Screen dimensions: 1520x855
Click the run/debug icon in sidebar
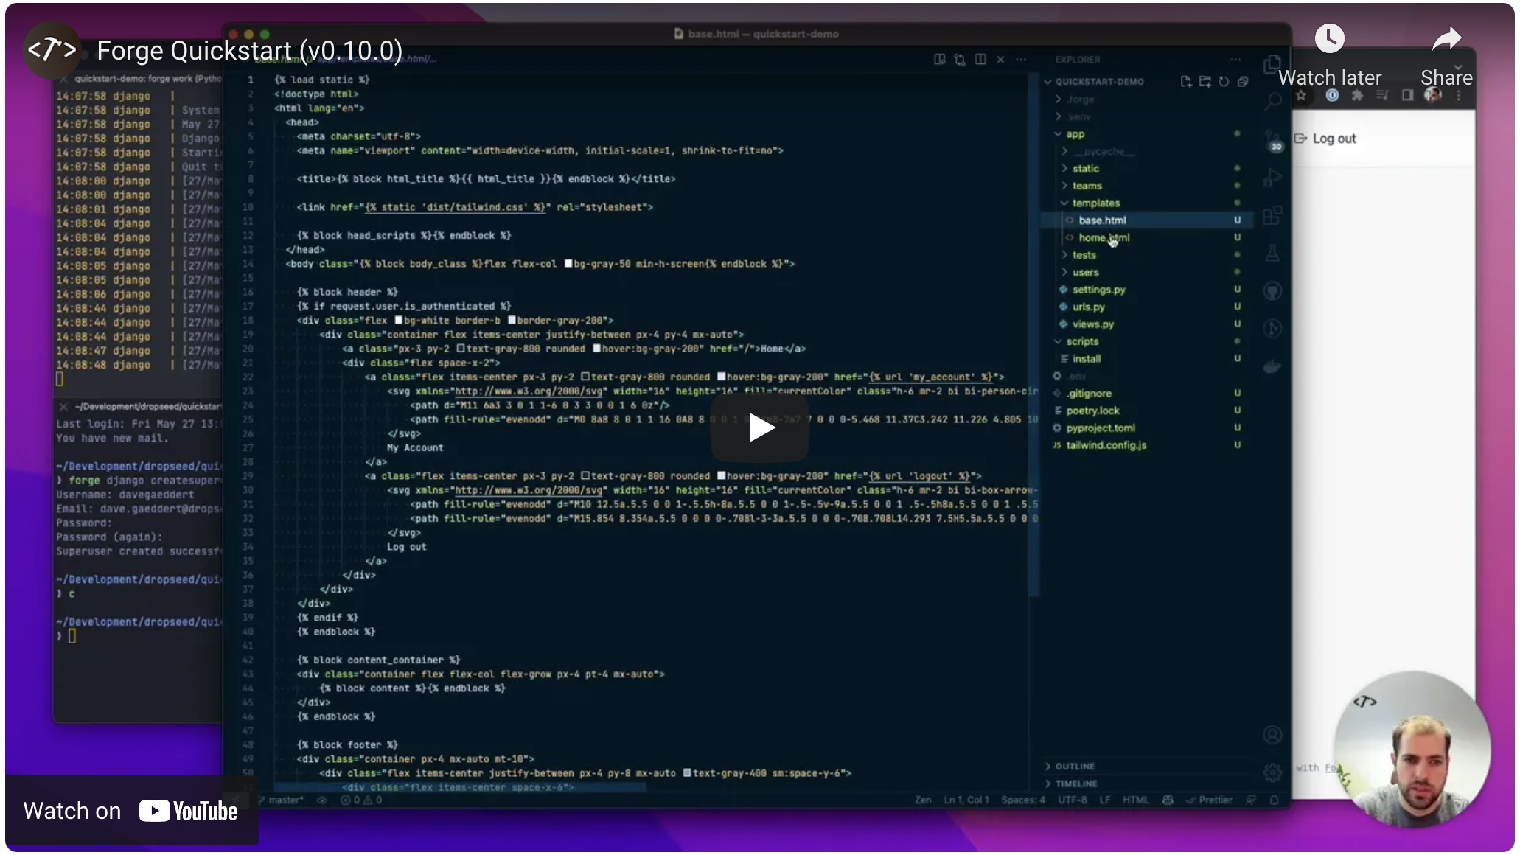(1274, 183)
